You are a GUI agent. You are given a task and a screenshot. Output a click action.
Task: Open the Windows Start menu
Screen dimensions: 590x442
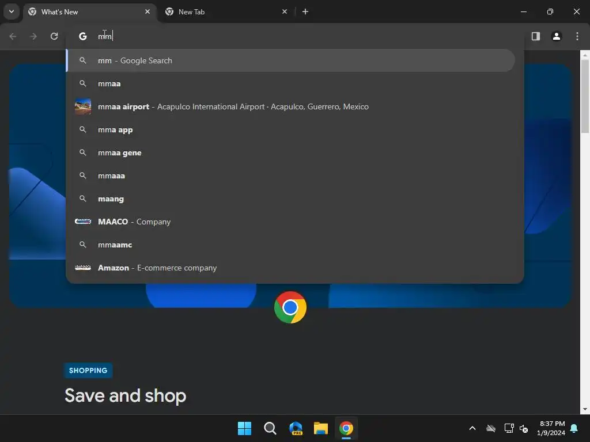pyautogui.click(x=244, y=428)
